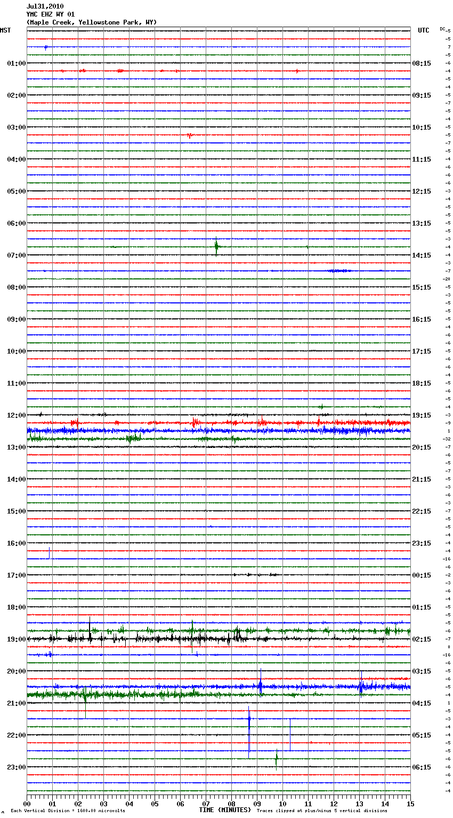
Task: Click the '05' minute tick label on time axis
Action: (x=155, y=803)
